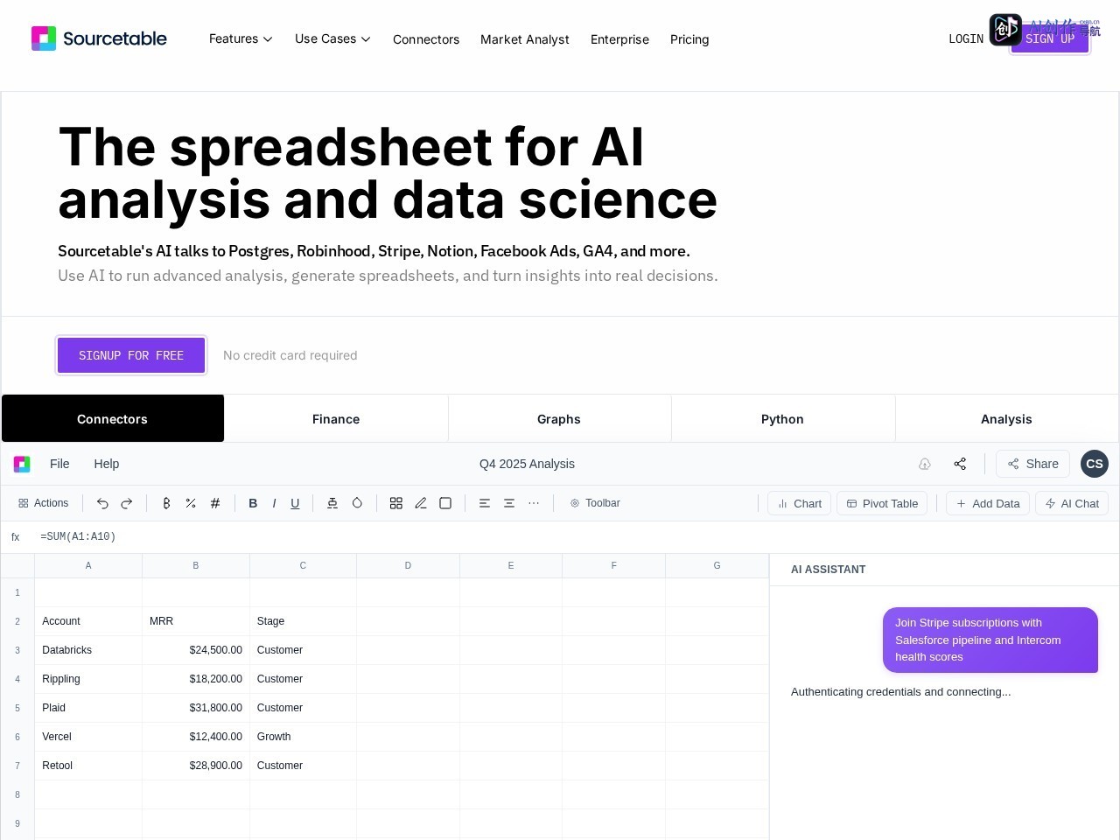Go to the Enterprise page
This screenshot has width=1120, height=840.
pos(619,39)
